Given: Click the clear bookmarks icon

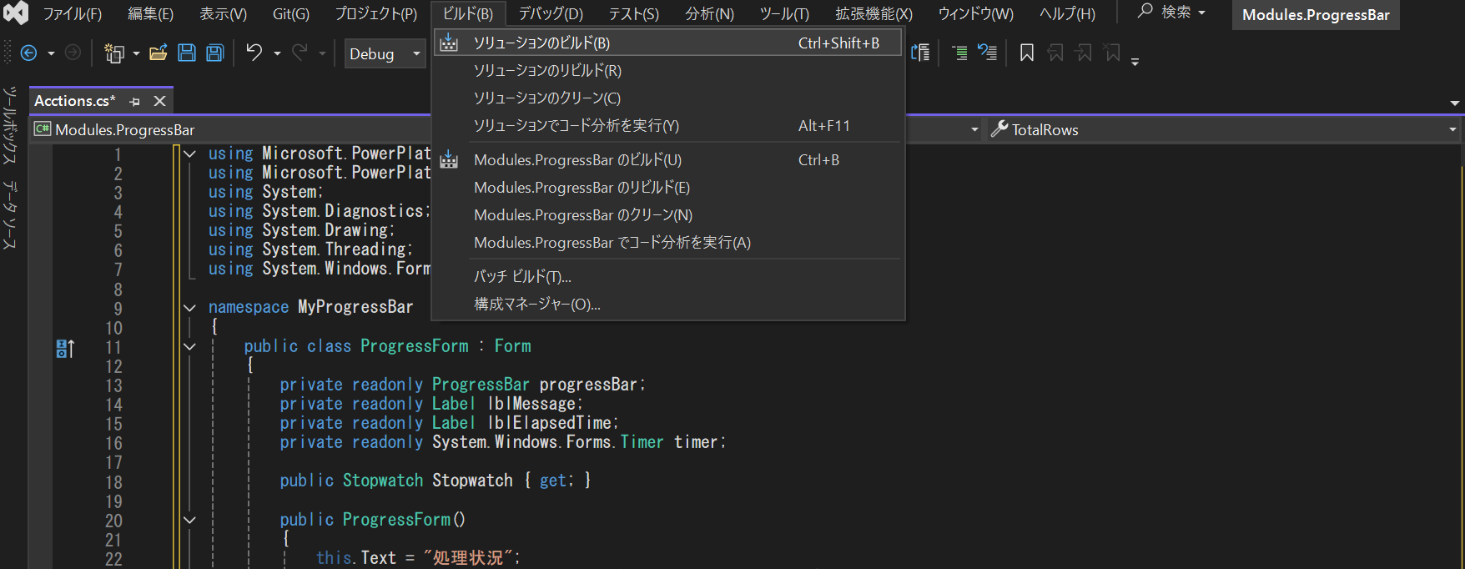Looking at the screenshot, I should click(x=1112, y=53).
